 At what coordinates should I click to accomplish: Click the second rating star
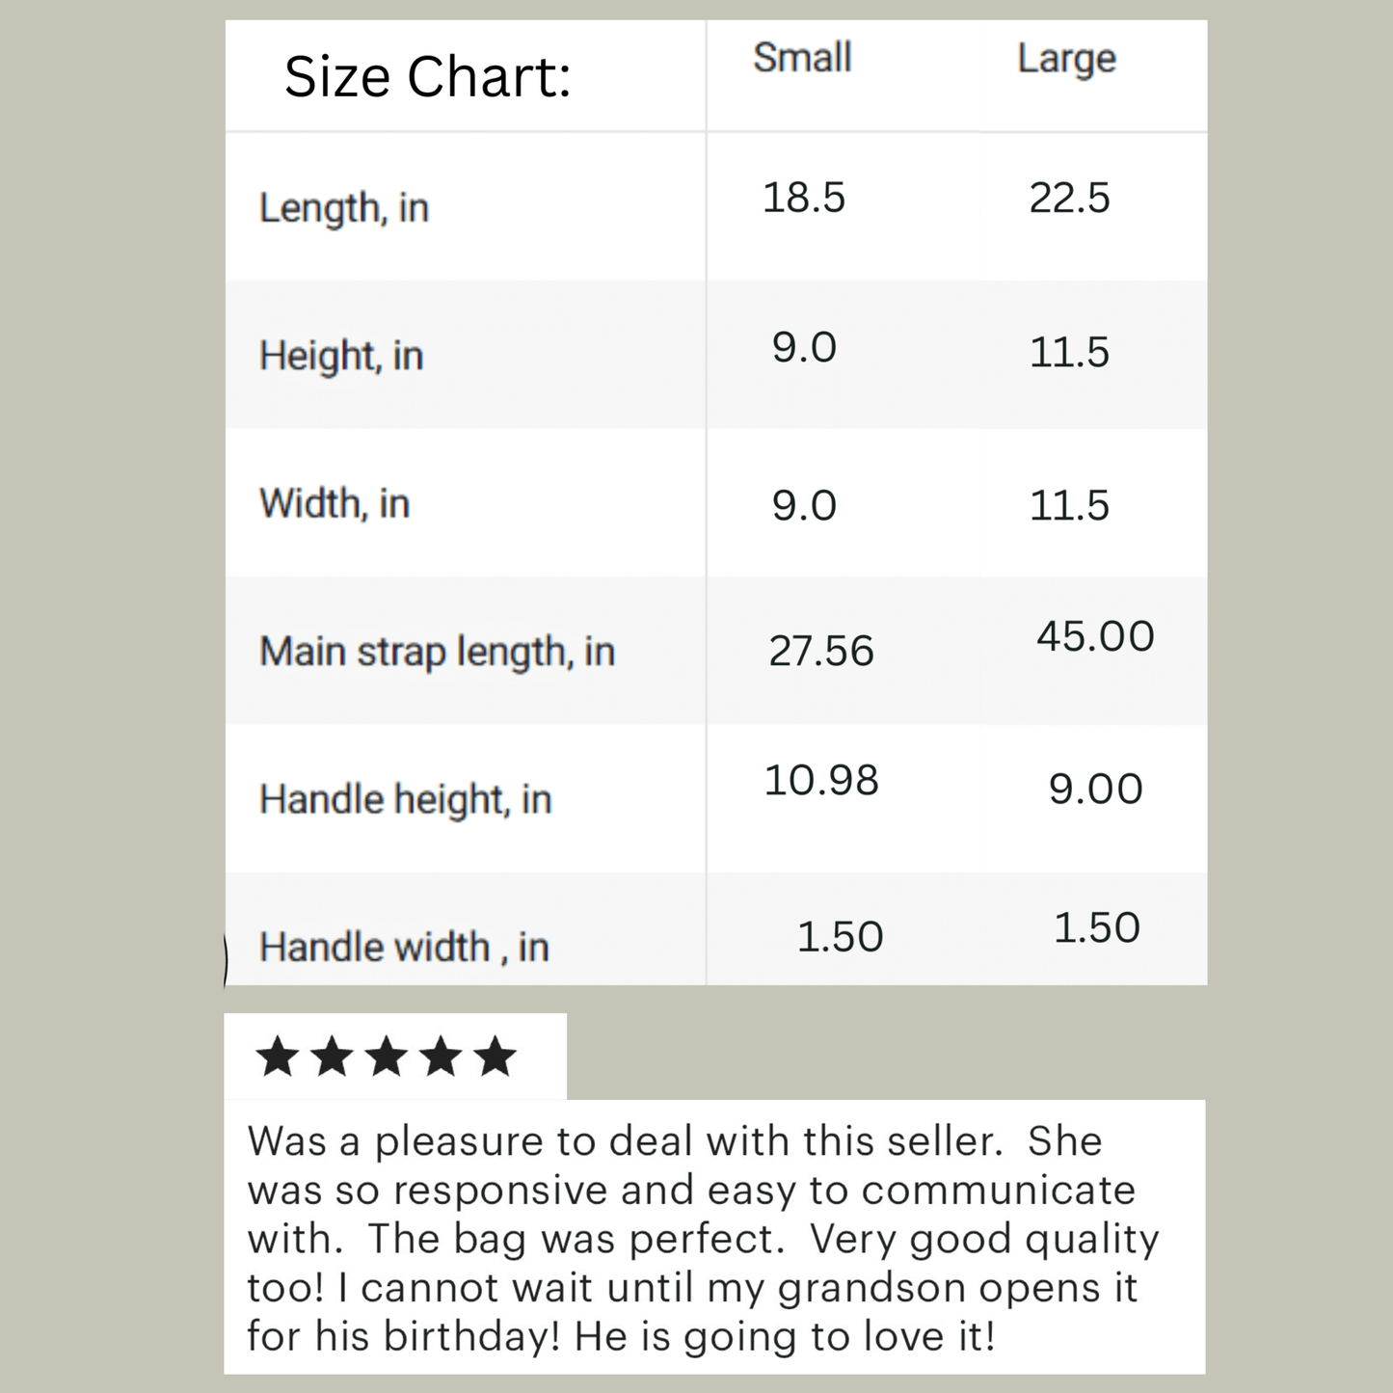click(x=333, y=1057)
